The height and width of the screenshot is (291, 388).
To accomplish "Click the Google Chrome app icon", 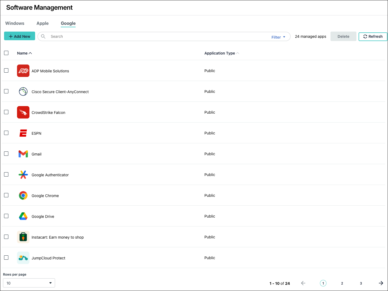I will tap(23, 195).
